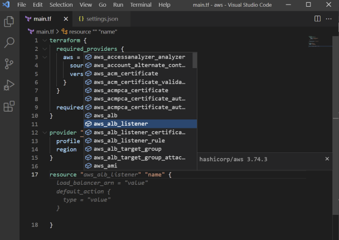The width and height of the screenshot is (339, 240).
Task: Select aws_alb_target_group_attac… suggestion
Action: (140, 157)
